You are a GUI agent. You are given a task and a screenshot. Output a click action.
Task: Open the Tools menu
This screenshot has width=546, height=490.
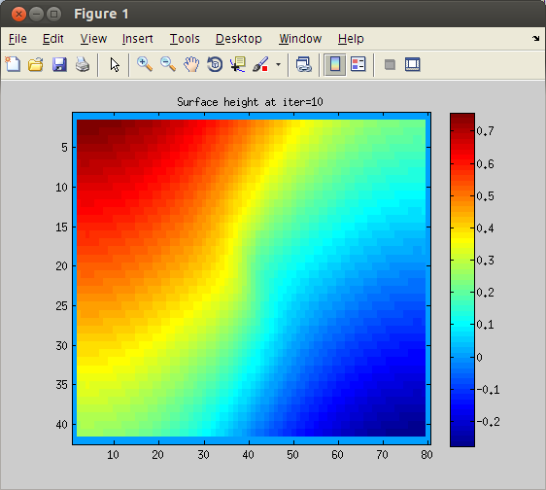pos(185,39)
